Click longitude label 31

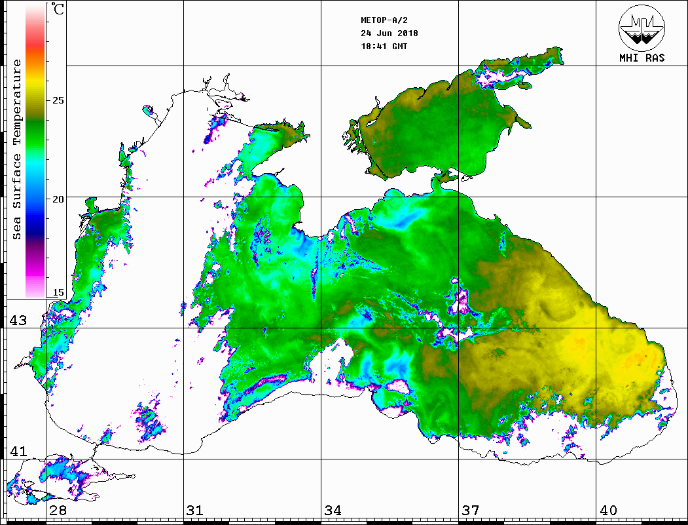195,511
